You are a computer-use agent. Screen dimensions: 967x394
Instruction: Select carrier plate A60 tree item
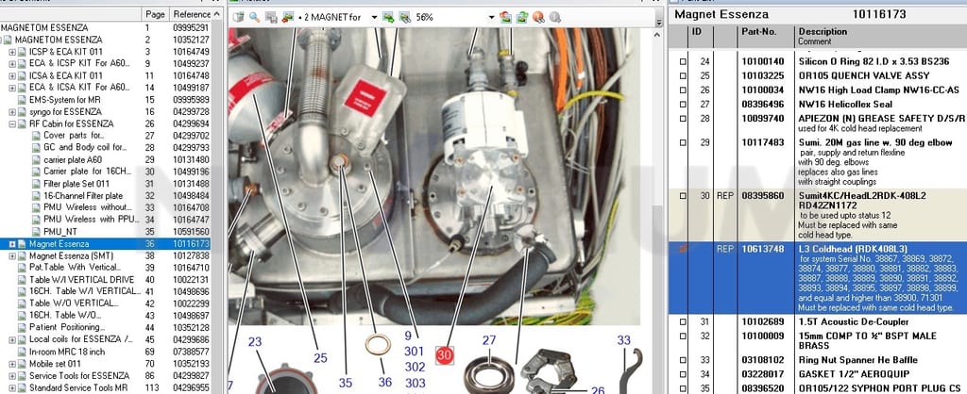coord(73,160)
